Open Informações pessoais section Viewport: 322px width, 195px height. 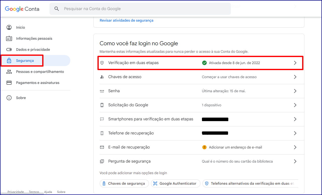35,38
